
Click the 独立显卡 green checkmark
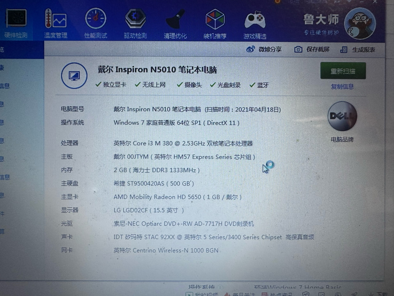[x=98, y=84]
